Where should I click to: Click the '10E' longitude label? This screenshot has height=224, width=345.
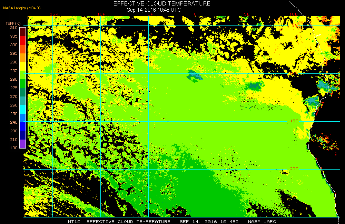[294, 14]
